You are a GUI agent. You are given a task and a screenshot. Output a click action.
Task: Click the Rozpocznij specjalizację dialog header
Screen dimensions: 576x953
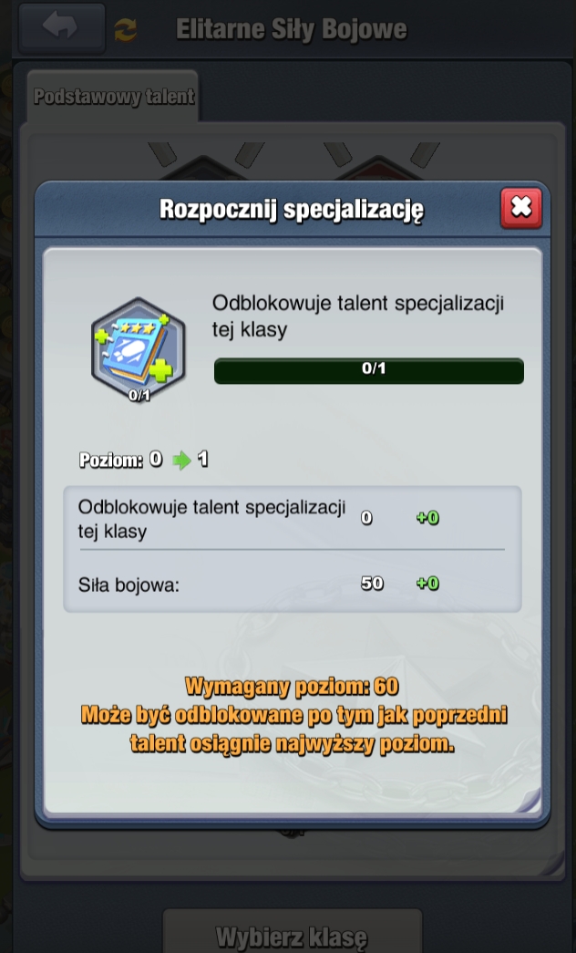pos(293,210)
